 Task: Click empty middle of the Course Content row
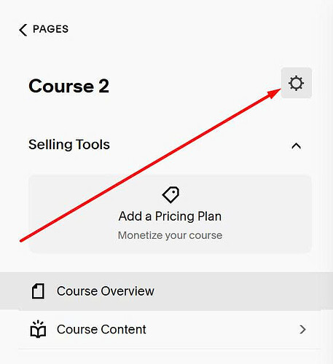(x=219, y=329)
